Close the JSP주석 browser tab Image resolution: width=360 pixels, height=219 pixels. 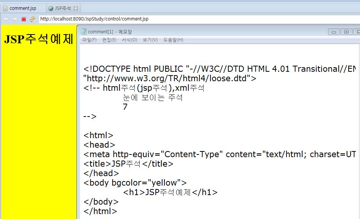click(x=76, y=8)
